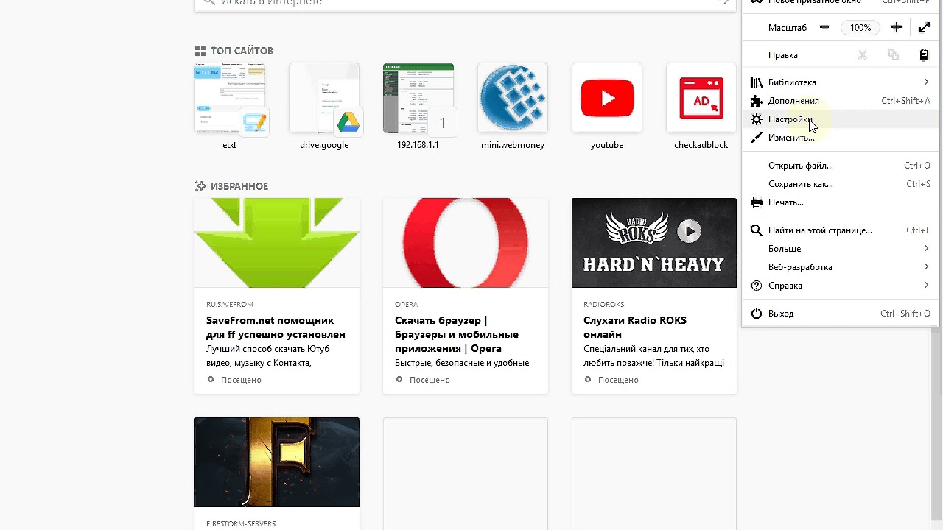Open the Библиотека menu item
Image resolution: width=943 pixels, height=530 pixels.
840,82
